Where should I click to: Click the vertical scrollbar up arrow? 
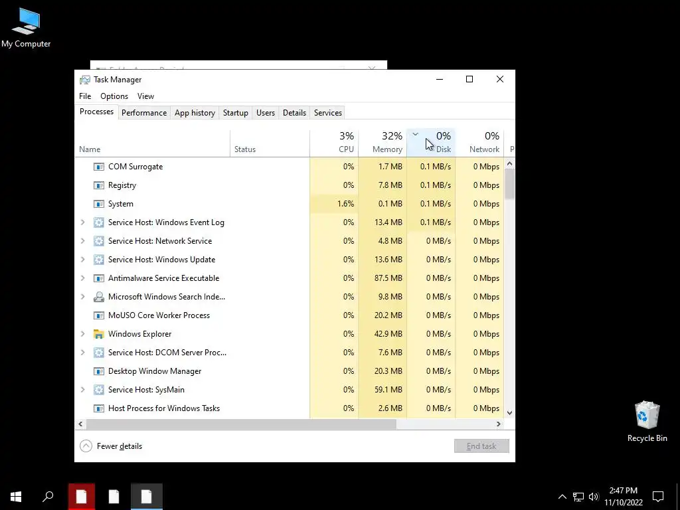[509, 164]
